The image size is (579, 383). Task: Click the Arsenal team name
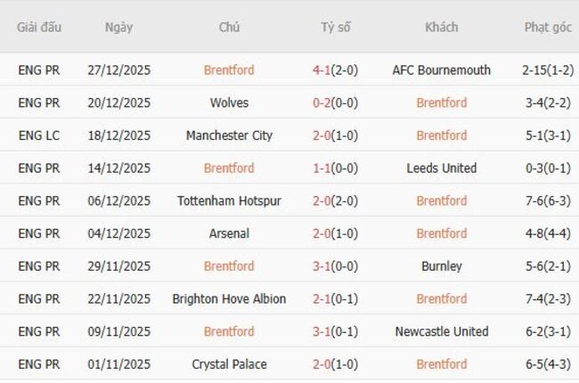click(229, 233)
